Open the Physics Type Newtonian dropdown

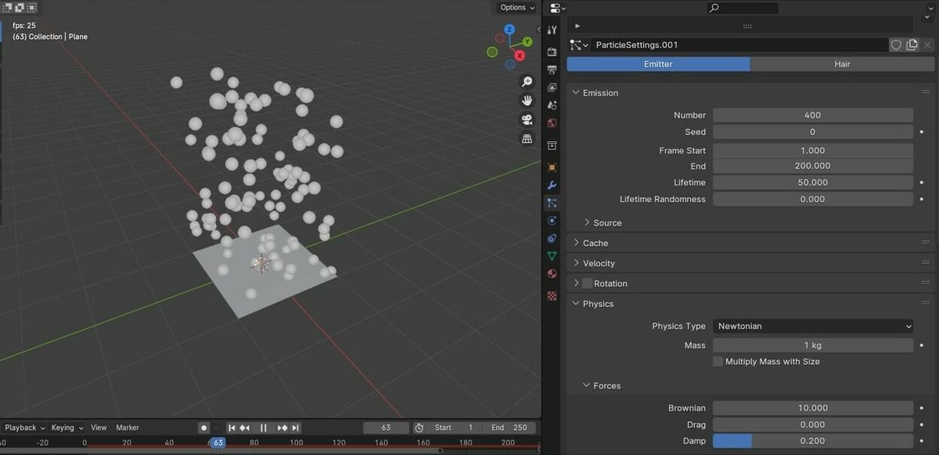pos(813,326)
